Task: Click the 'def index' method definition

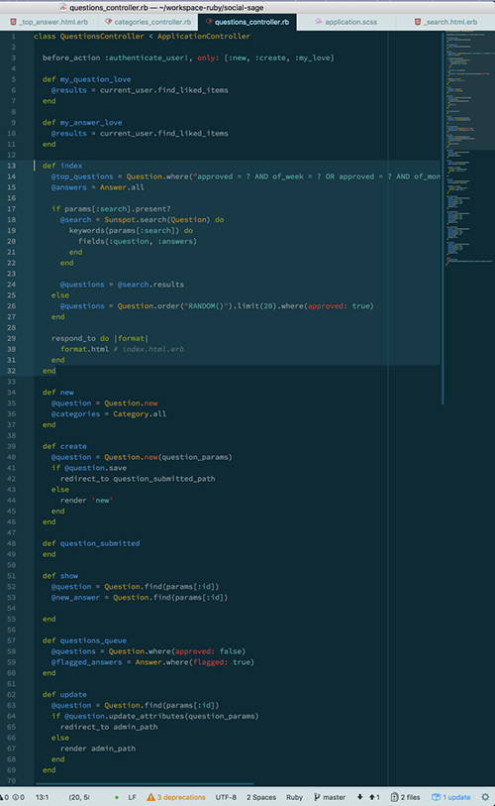Action: click(x=62, y=166)
